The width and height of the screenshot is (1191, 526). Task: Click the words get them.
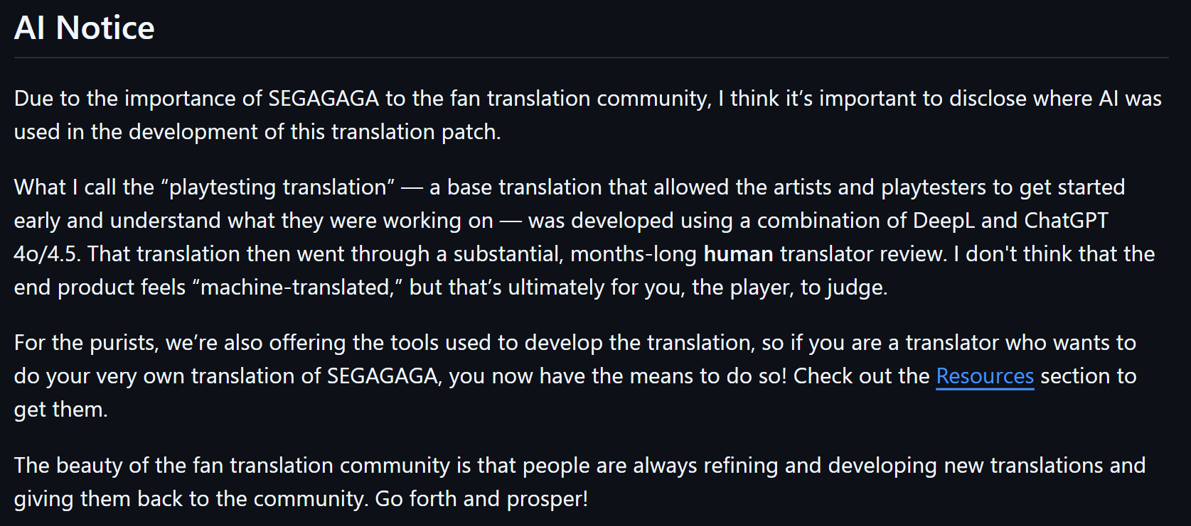coord(60,409)
